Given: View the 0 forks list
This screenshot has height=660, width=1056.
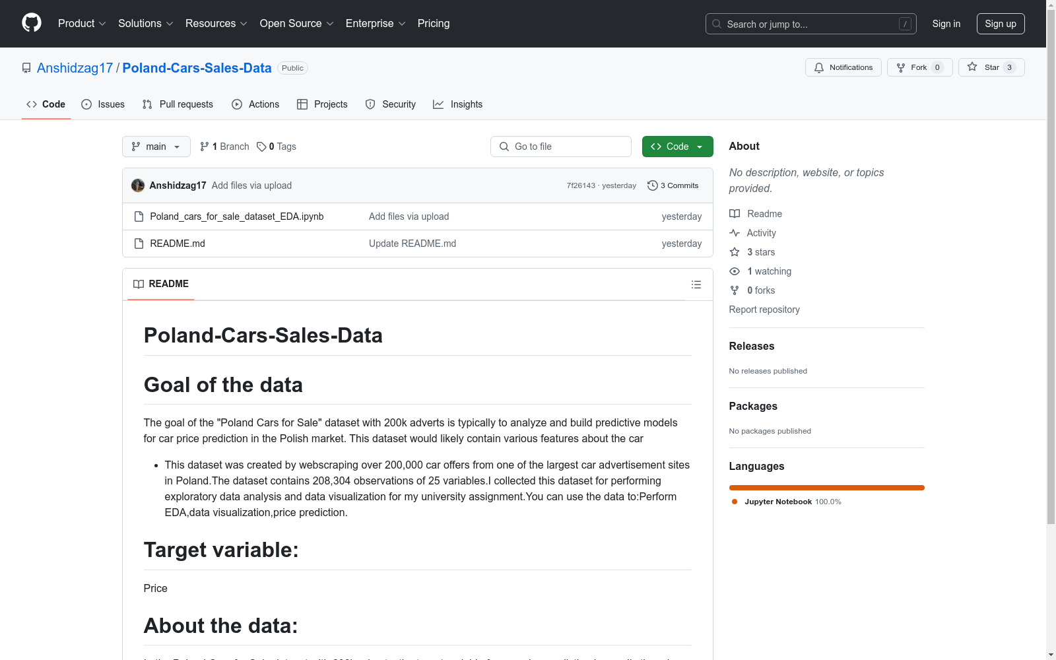Looking at the screenshot, I should tap(761, 290).
